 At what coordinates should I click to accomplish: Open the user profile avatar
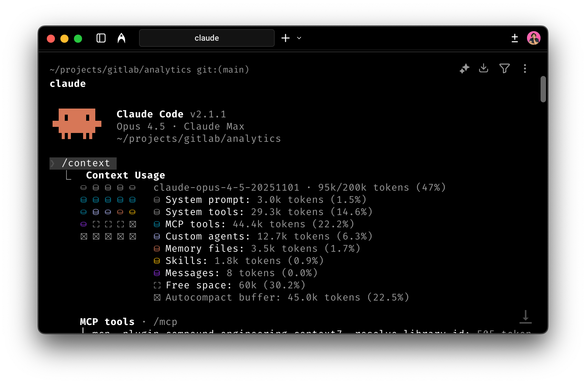534,38
